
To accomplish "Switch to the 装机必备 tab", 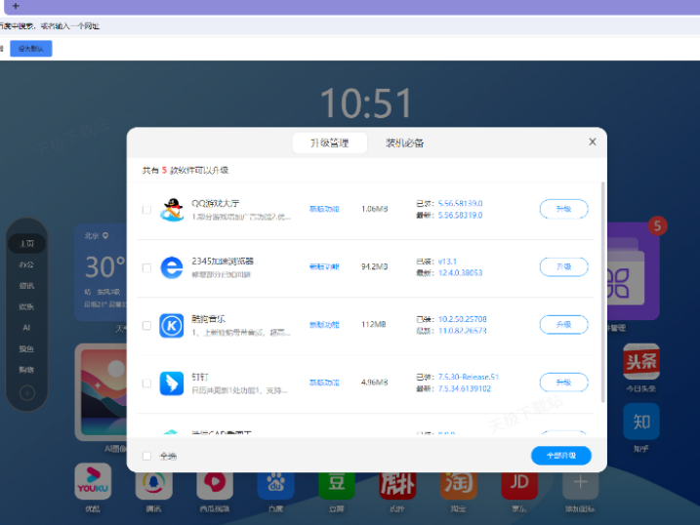I will pos(404,143).
